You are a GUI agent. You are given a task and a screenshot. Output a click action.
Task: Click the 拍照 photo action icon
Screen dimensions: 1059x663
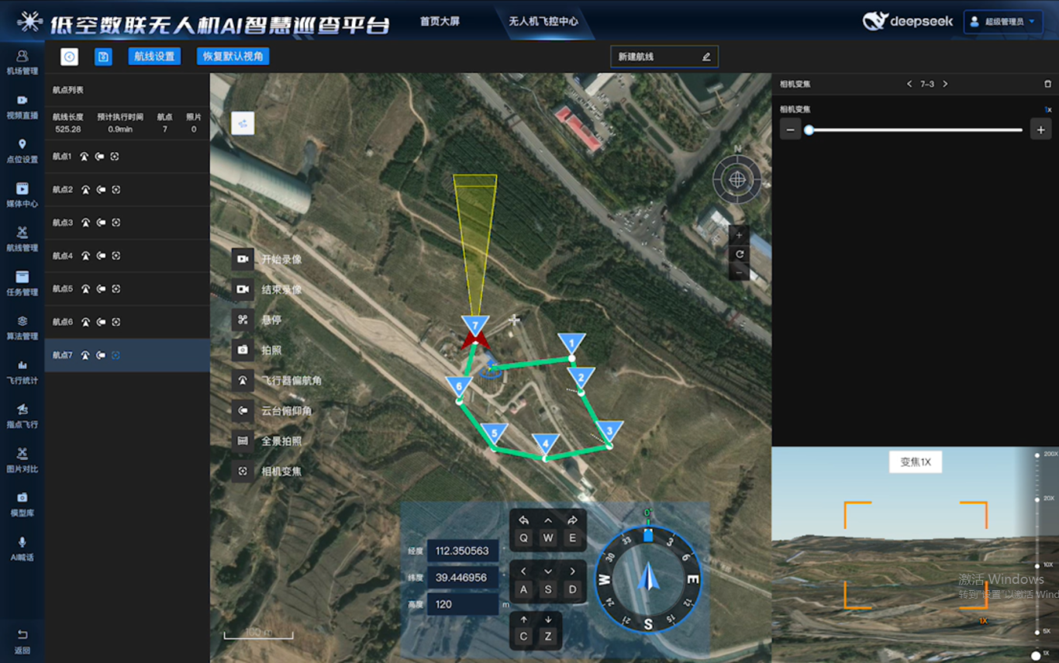click(x=243, y=350)
